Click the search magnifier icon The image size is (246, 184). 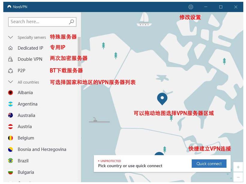coord(71,22)
